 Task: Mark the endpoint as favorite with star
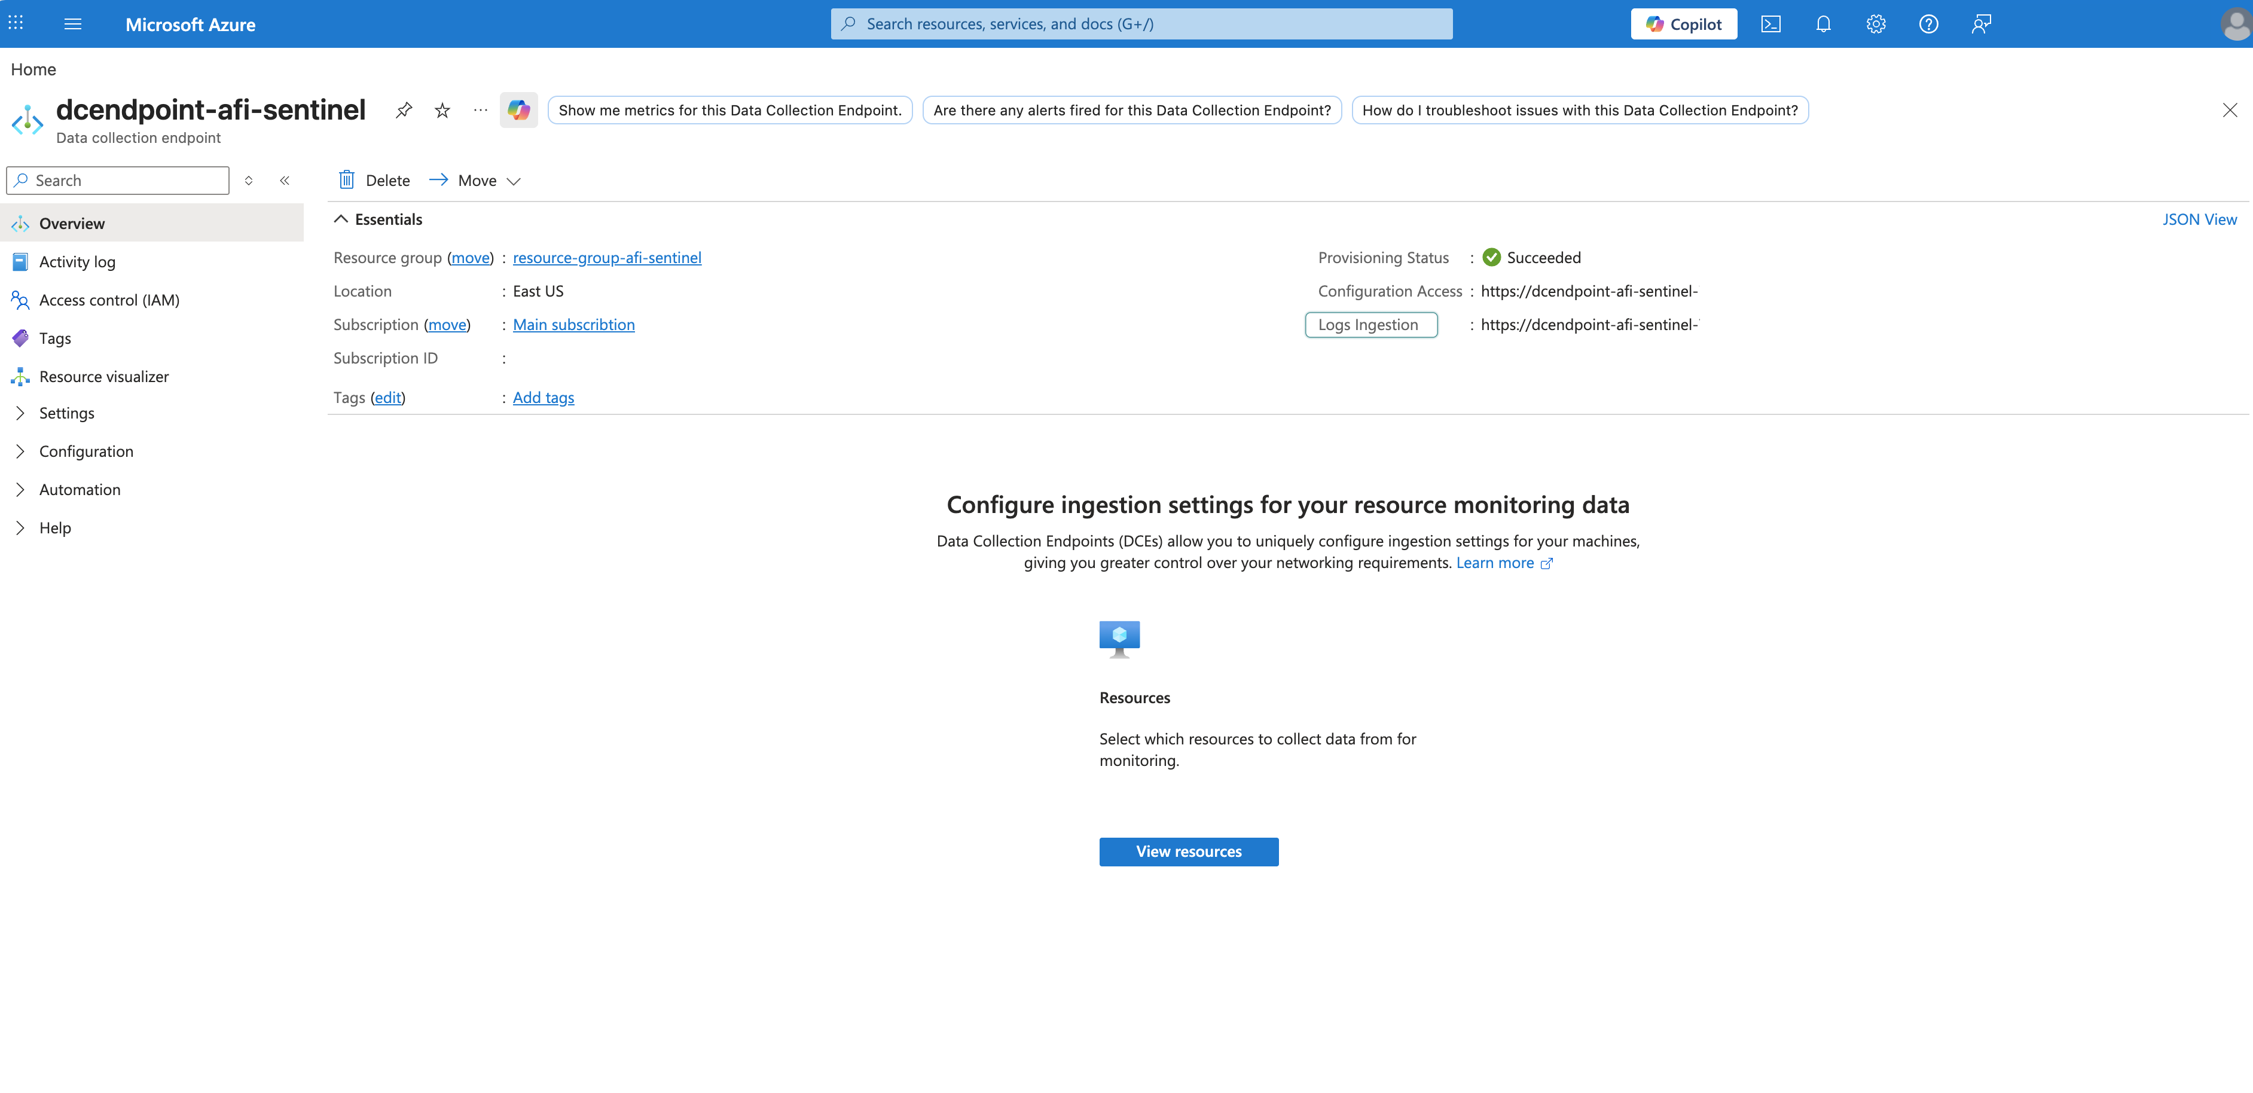point(442,110)
